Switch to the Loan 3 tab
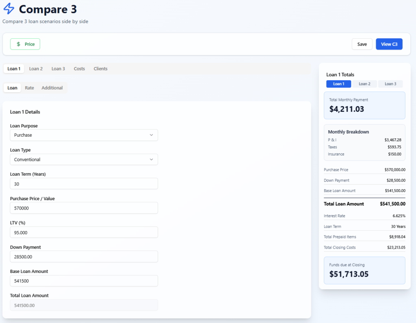 point(58,69)
